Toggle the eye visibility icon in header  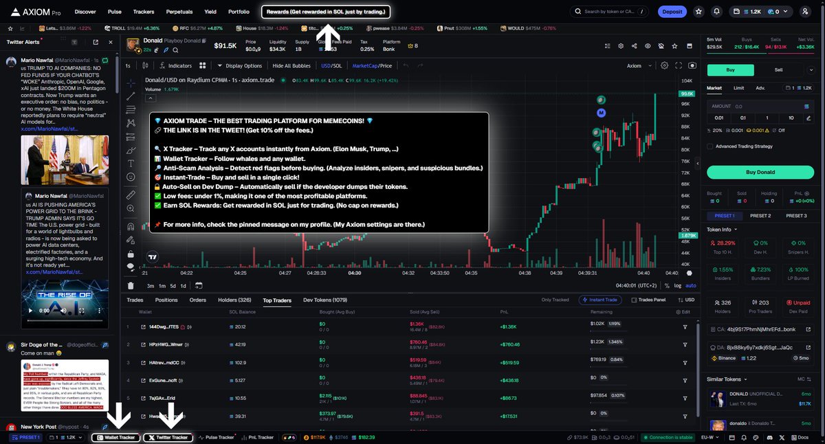pos(648,46)
